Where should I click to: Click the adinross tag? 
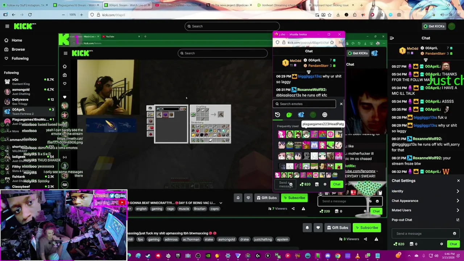pyautogui.click(x=171, y=239)
